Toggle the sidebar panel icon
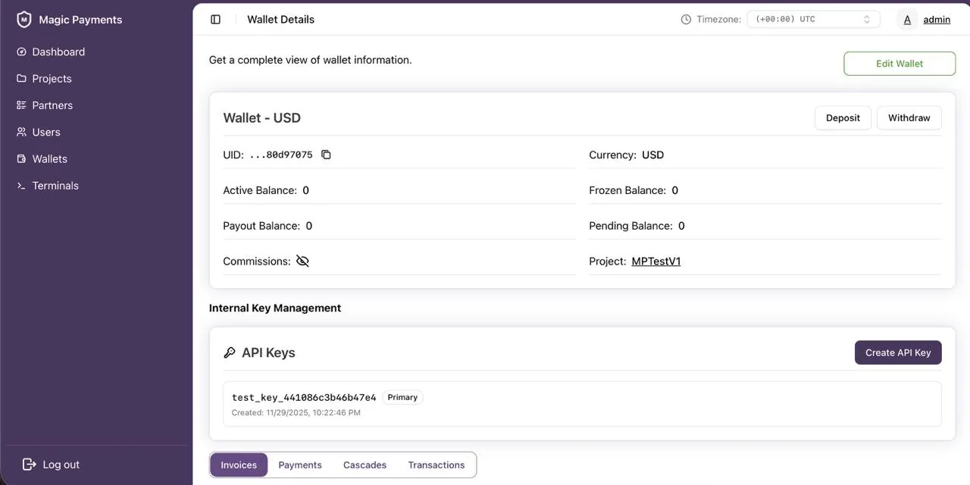Image resolution: width=970 pixels, height=485 pixels. click(x=216, y=20)
